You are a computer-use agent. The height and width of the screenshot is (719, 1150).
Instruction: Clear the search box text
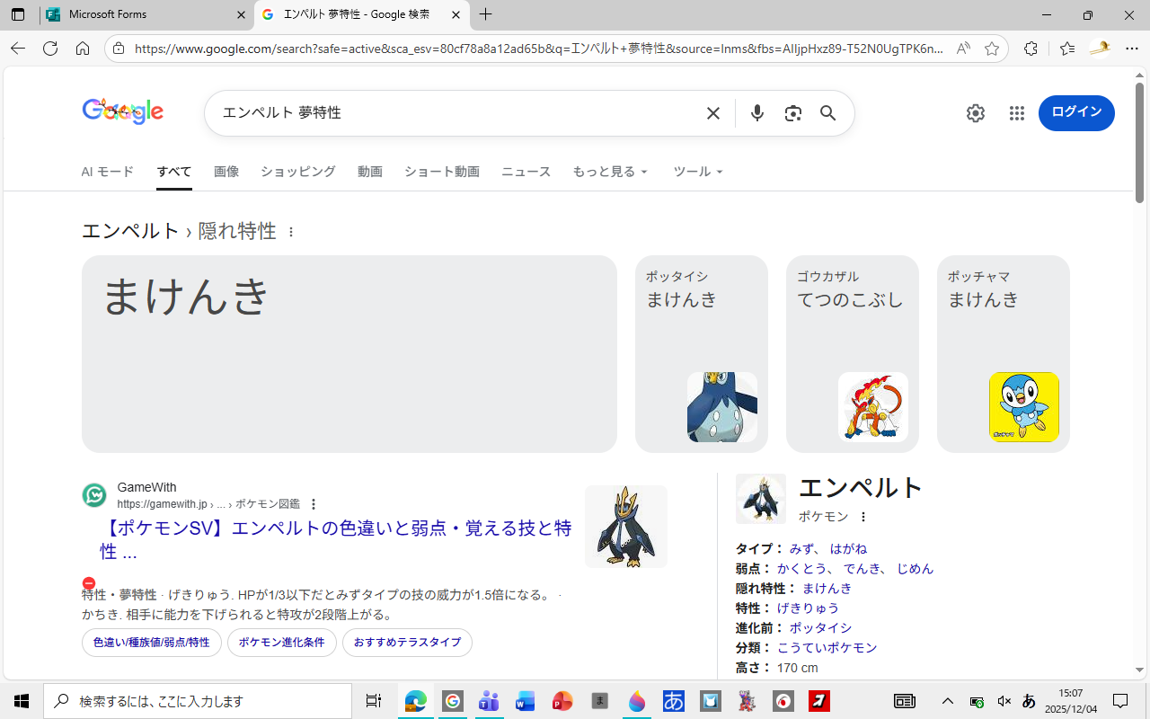[x=712, y=113]
